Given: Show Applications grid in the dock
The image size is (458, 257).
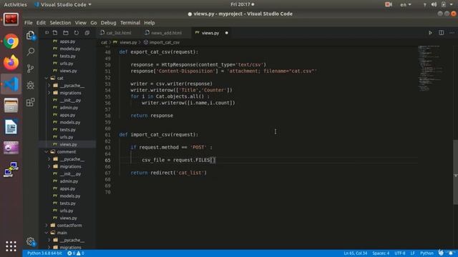Looking at the screenshot, I should point(11,246).
